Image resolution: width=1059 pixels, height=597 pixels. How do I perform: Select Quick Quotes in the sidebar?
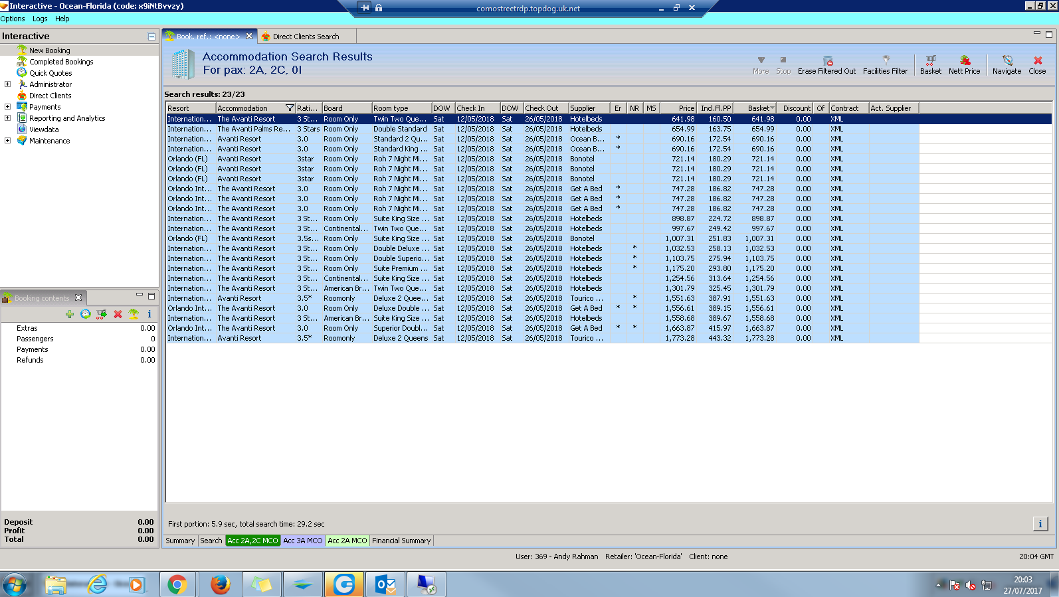pos(50,73)
